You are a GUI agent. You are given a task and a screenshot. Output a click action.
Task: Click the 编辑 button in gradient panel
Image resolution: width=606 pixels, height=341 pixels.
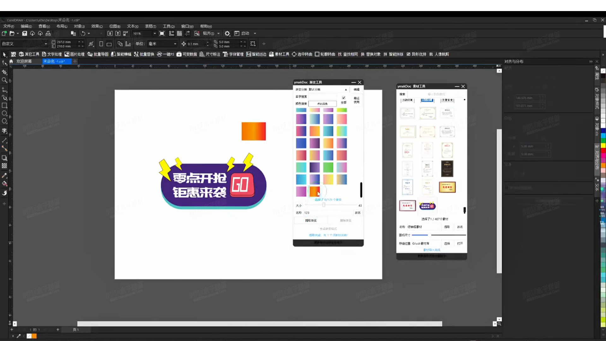(x=356, y=89)
